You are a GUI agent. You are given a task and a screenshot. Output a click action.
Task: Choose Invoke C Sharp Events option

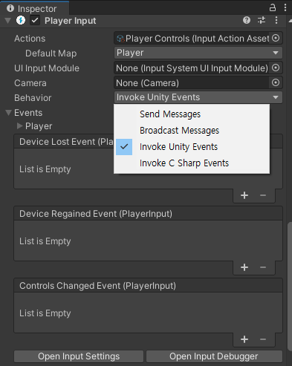[x=192, y=163]
